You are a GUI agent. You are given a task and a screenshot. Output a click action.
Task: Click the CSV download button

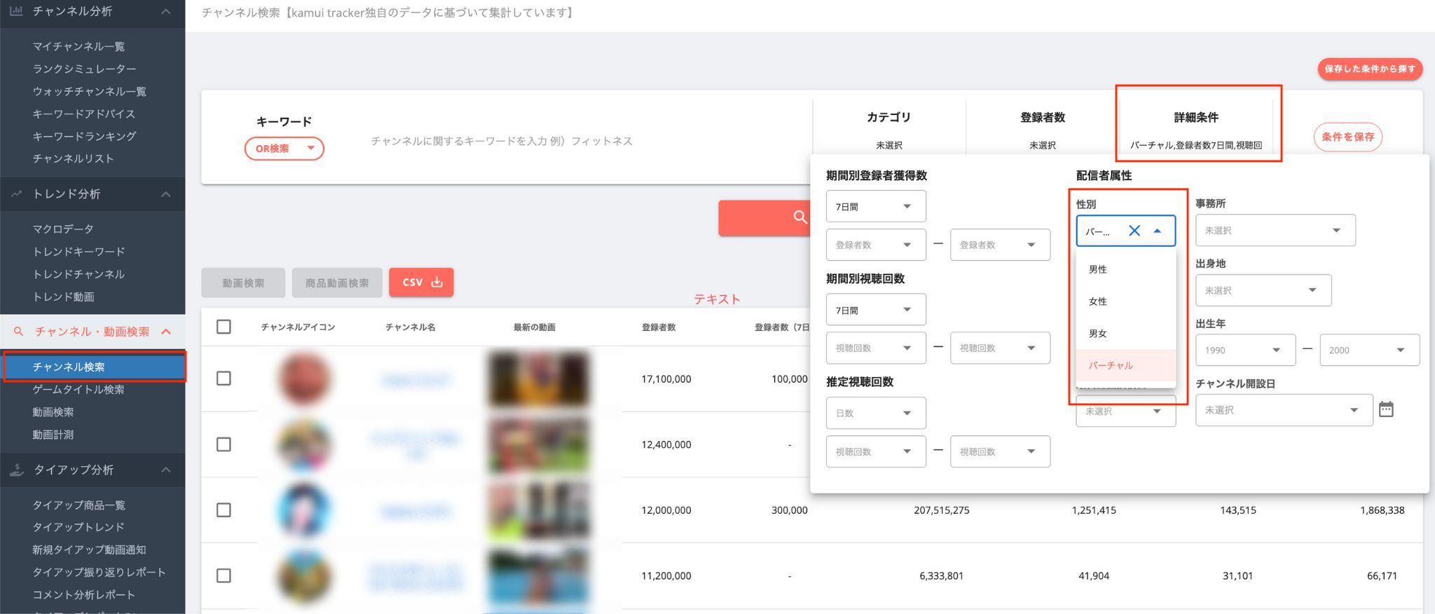click(421, 282)
